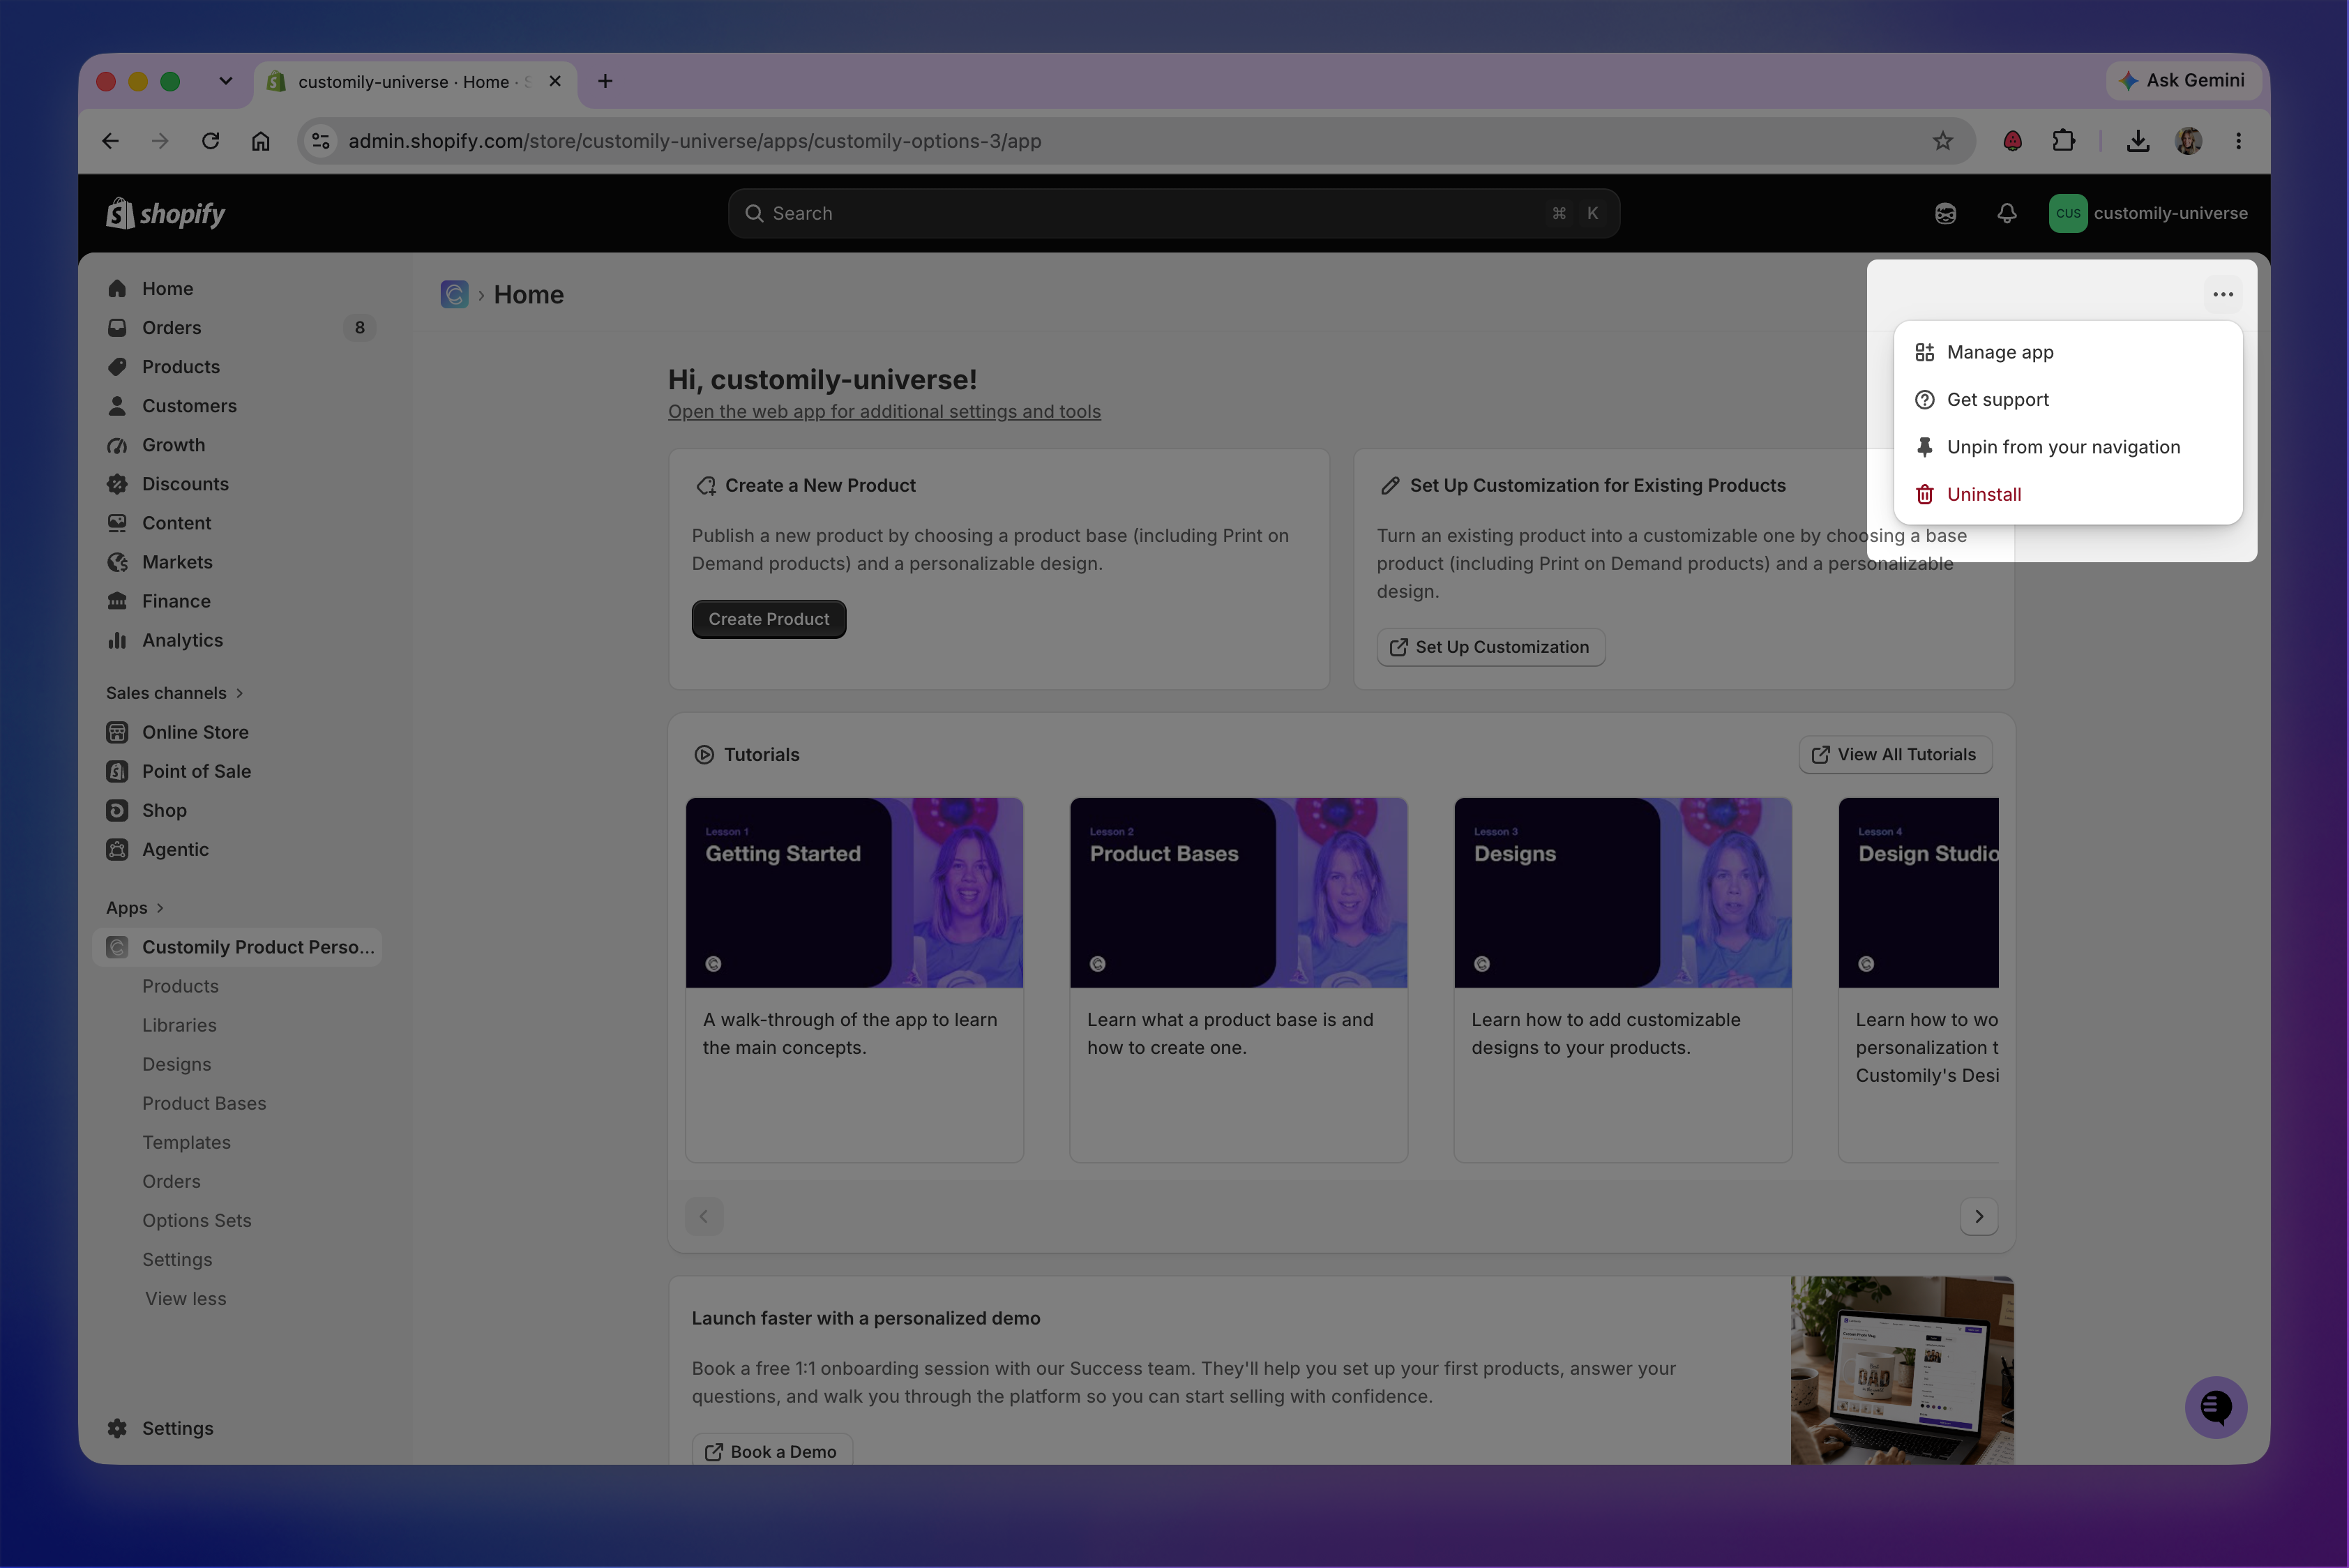
Task: Click the red extension icon in toolbar
Action: click(x=2012, y=141)
